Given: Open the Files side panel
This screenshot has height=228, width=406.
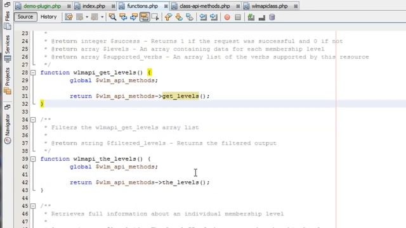Looking at the screenshot, I should coord(7,16).
